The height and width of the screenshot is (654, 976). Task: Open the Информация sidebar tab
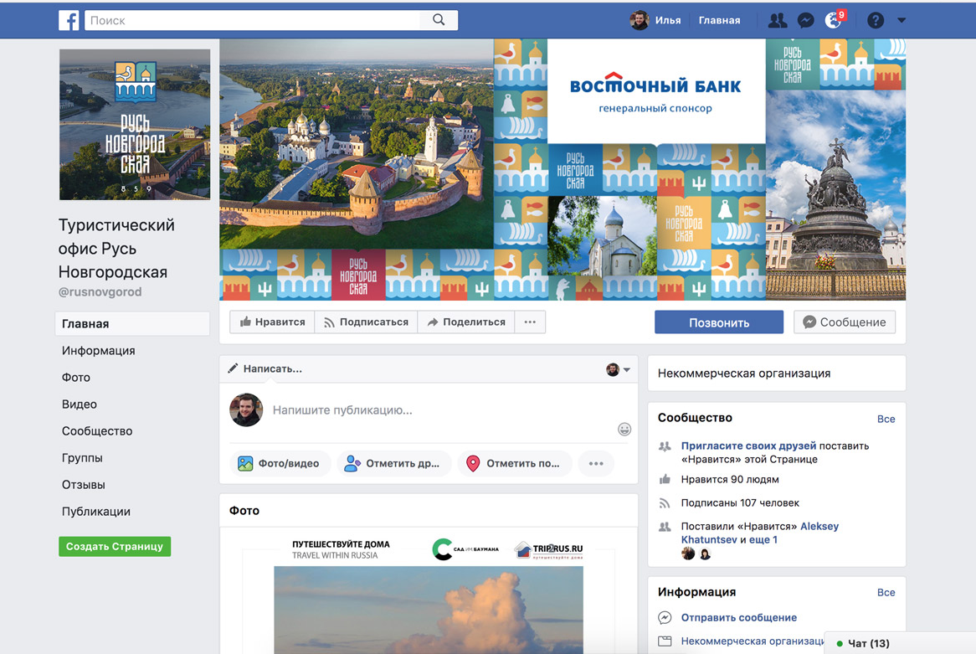[98, 351]
